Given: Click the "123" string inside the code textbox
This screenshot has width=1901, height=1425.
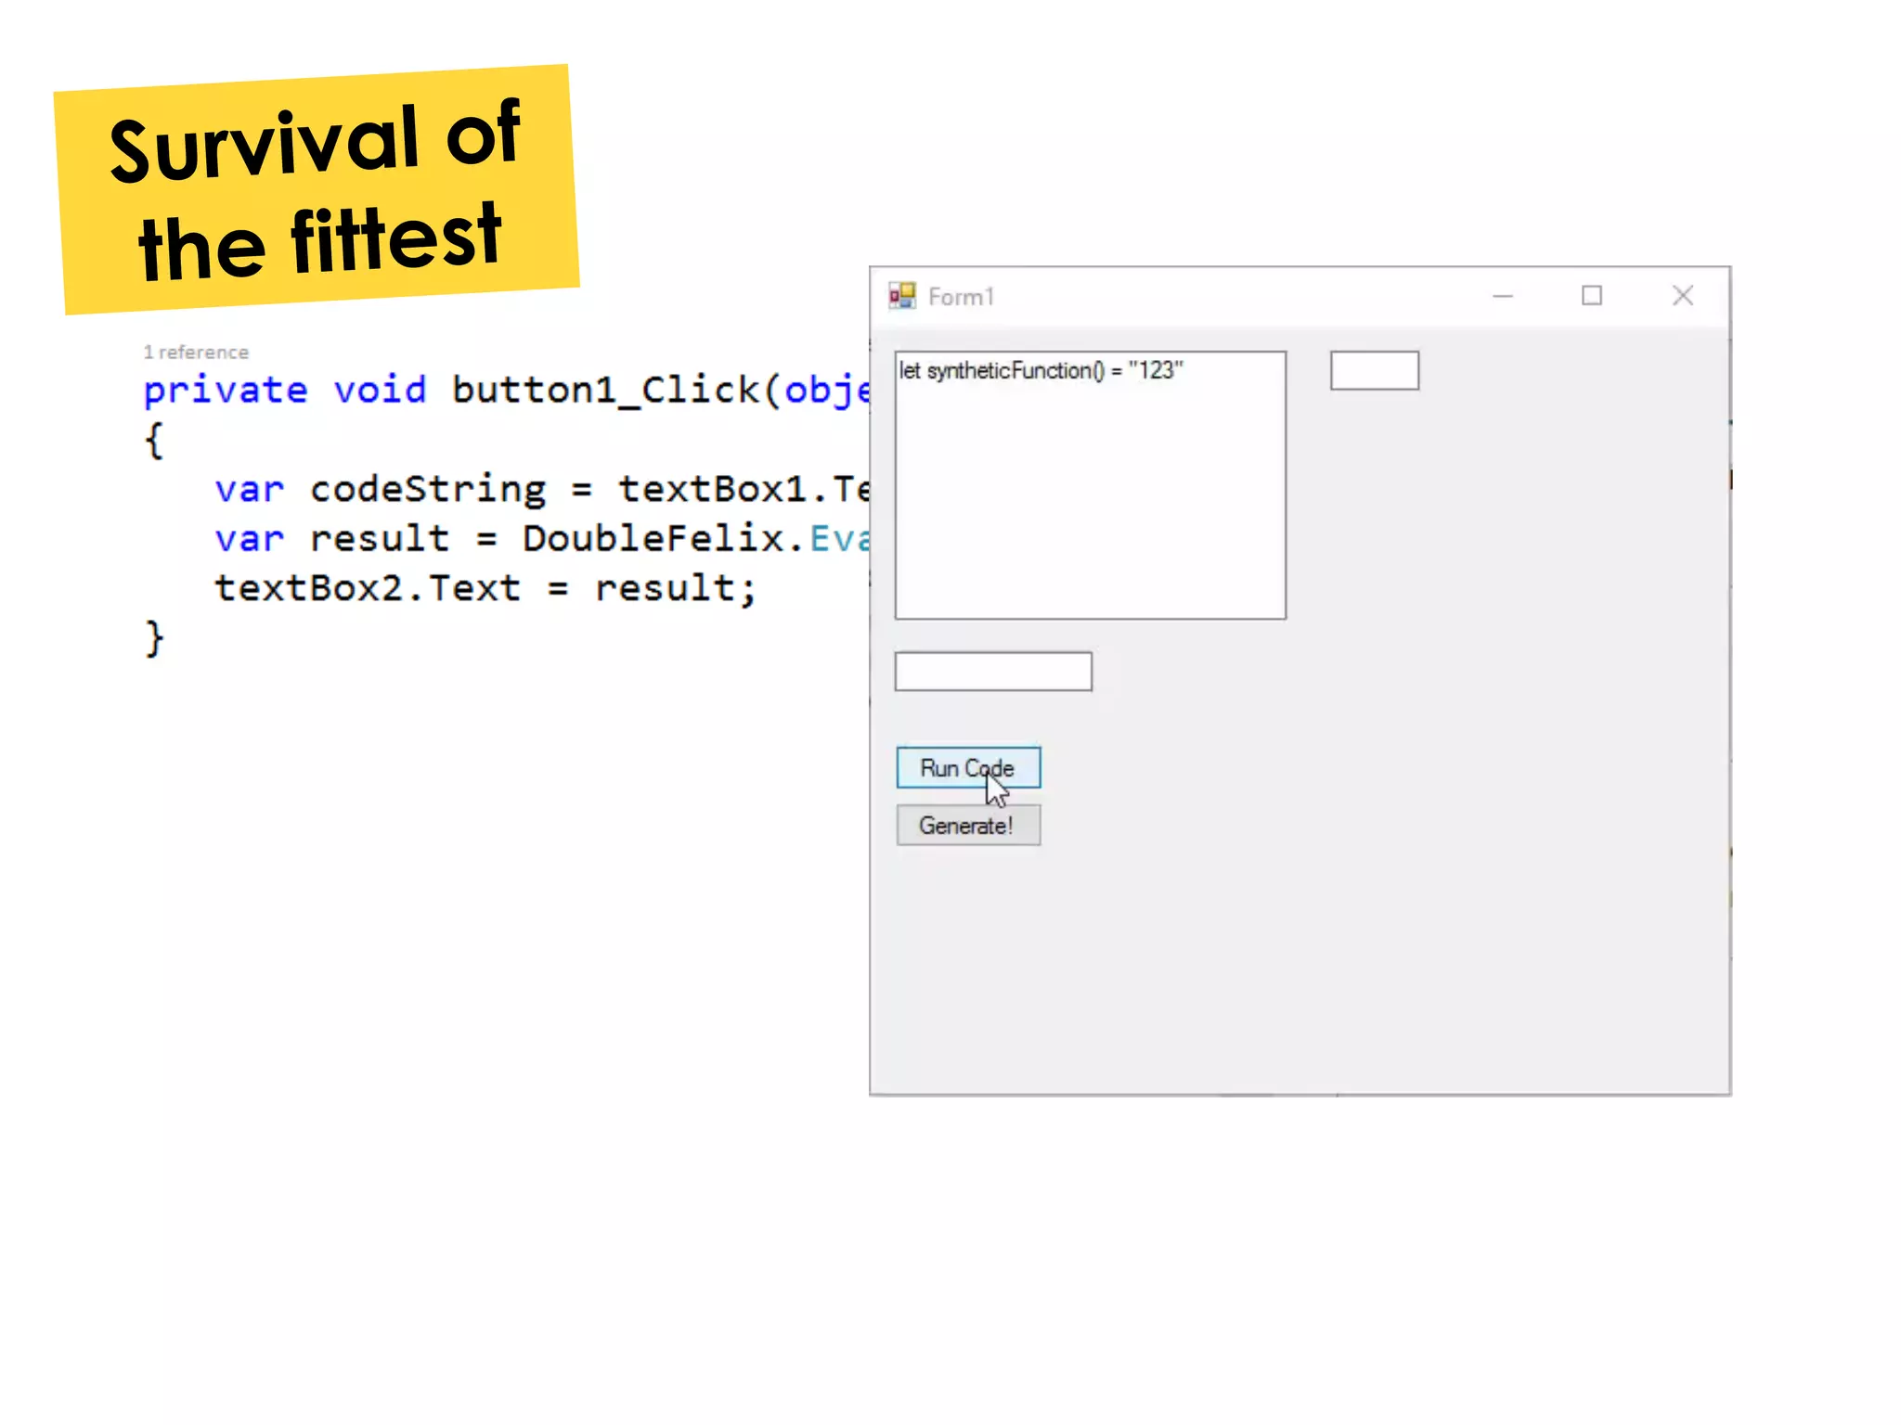Looking at the screenshot, I should coord(1156,371).
